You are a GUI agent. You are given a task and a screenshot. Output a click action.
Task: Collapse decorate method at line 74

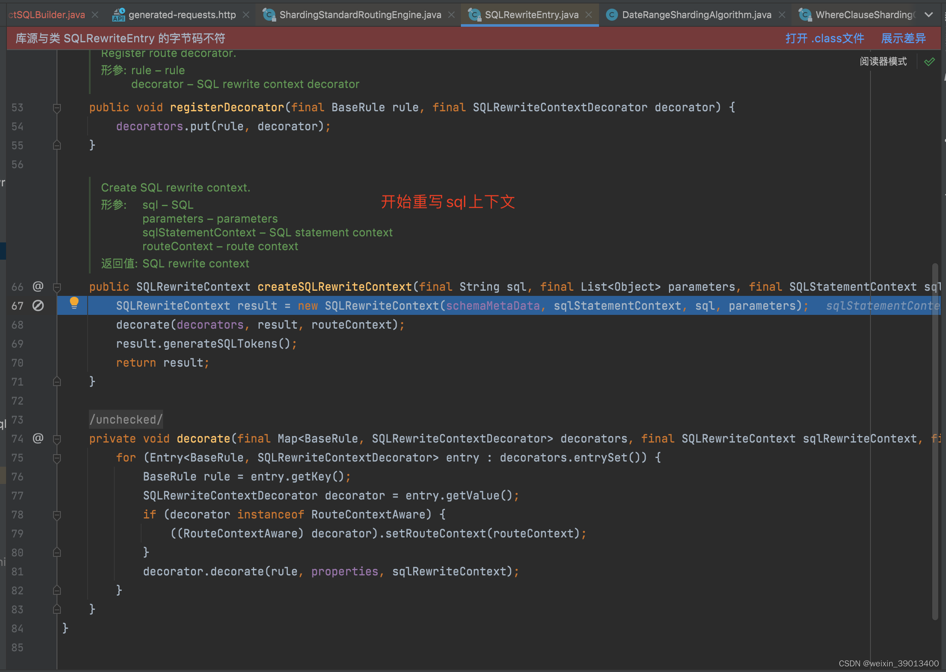57,439
